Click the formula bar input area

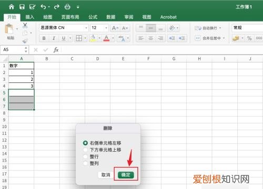pos(162,50)
